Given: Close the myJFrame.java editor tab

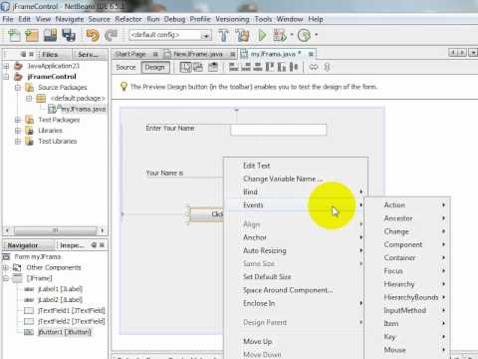Looking at the screenshot, I should (x=311, y=54).
